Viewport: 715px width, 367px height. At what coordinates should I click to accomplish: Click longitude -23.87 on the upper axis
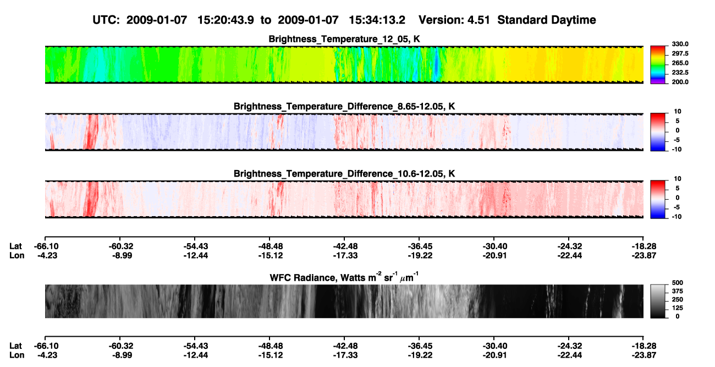click(644, 255)
